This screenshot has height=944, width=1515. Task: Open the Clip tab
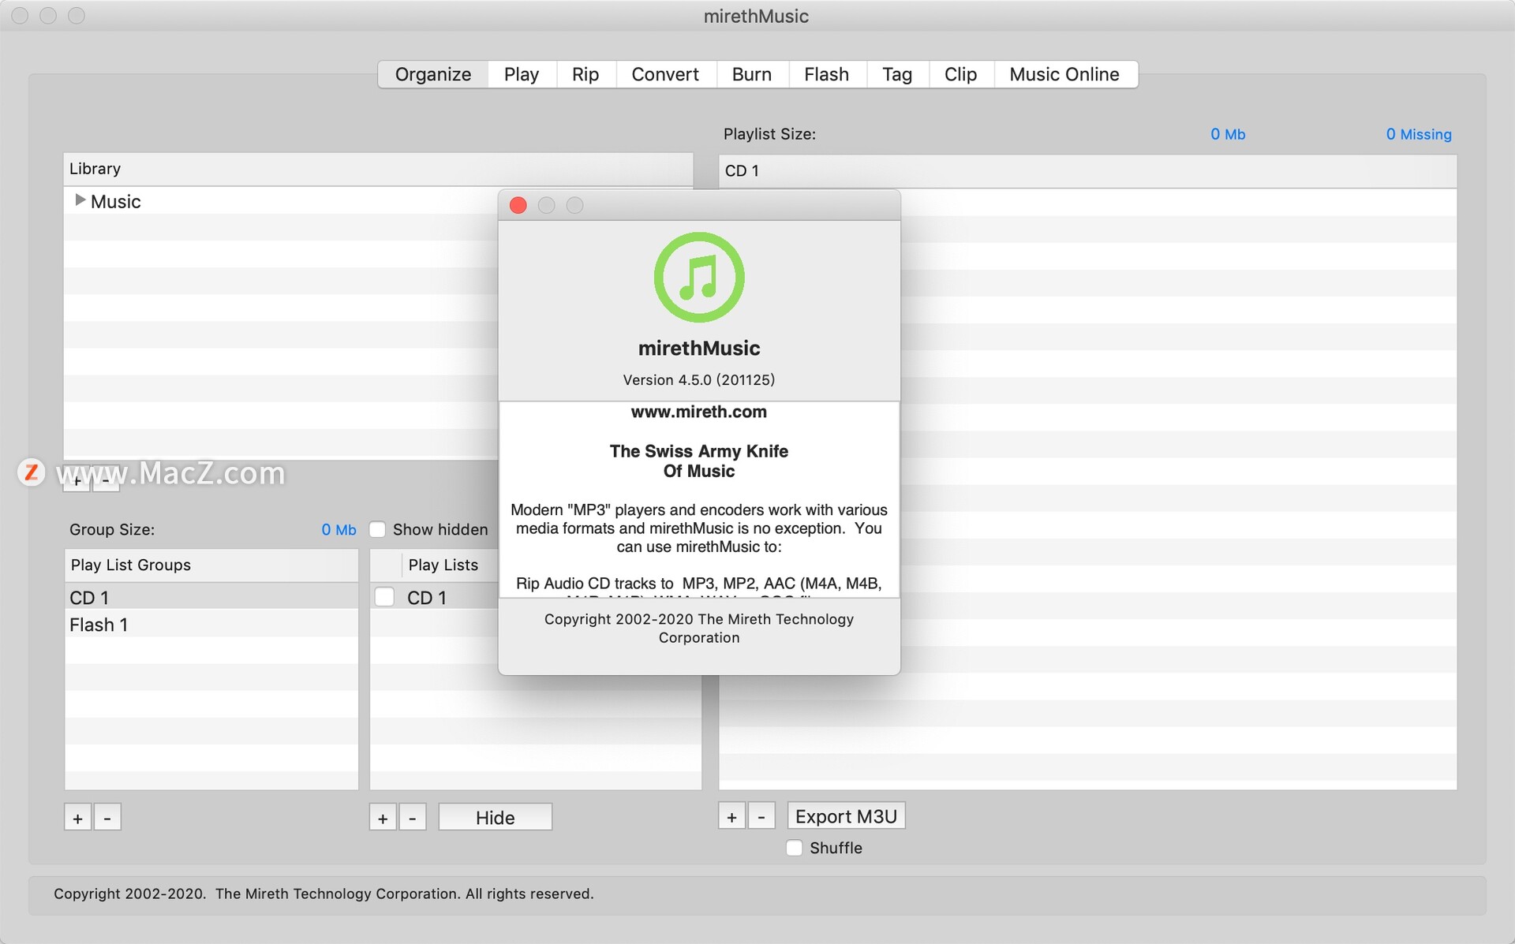[x=960, y=74]
